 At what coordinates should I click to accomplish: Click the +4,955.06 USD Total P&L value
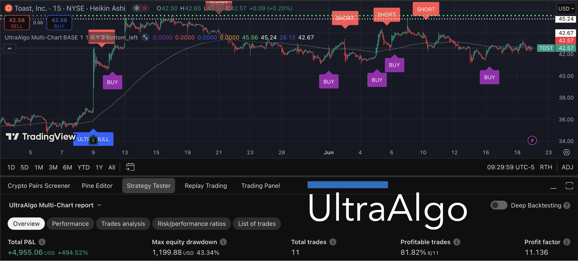31,253
